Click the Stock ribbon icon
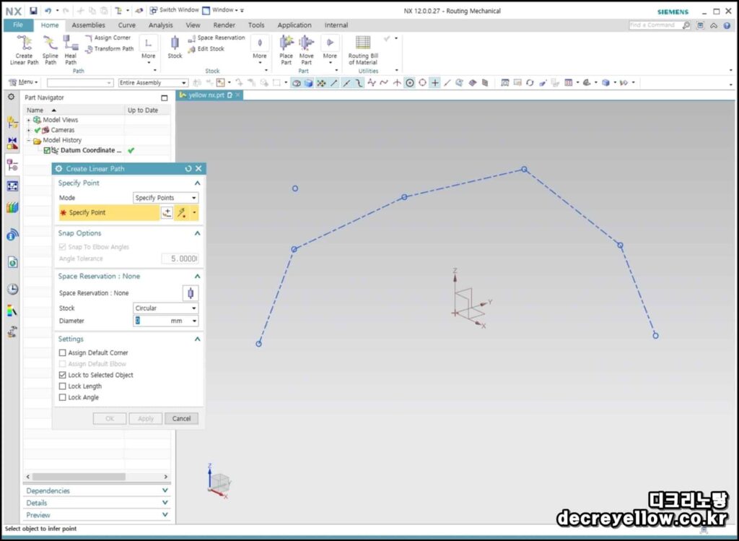Screen dimensions: 739x541 [175, 47]
